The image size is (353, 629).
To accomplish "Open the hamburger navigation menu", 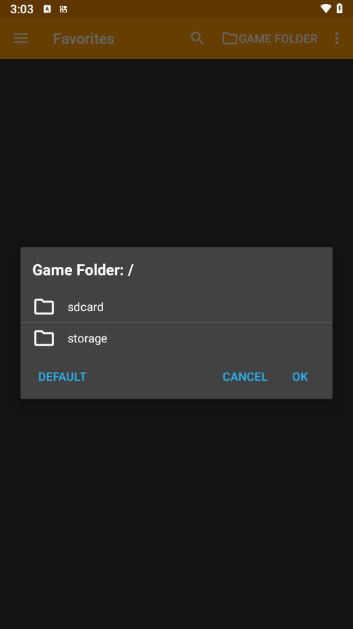I will [x=20, y=38].
